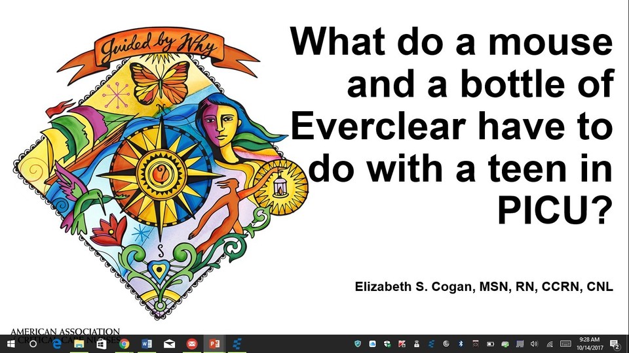Screen dimensions: 629x353
Task: Switch to PowerPoint in taskbar
Action: pos(214,344)
